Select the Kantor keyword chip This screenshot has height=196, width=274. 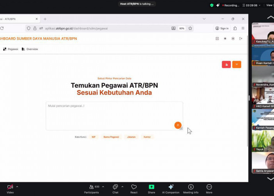point(147,137)
